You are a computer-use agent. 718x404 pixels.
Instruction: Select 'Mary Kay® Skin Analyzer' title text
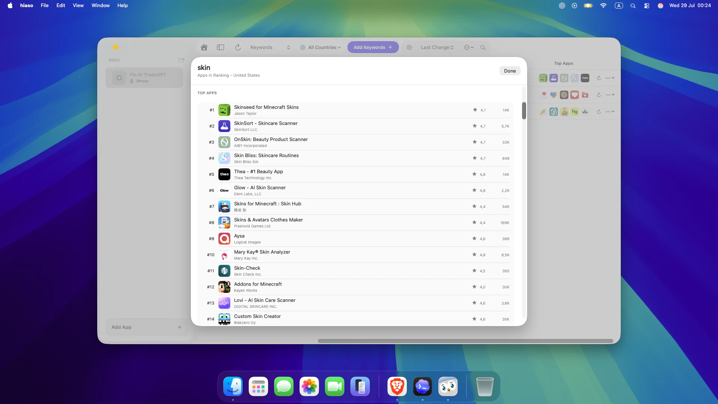click(262, 252)
